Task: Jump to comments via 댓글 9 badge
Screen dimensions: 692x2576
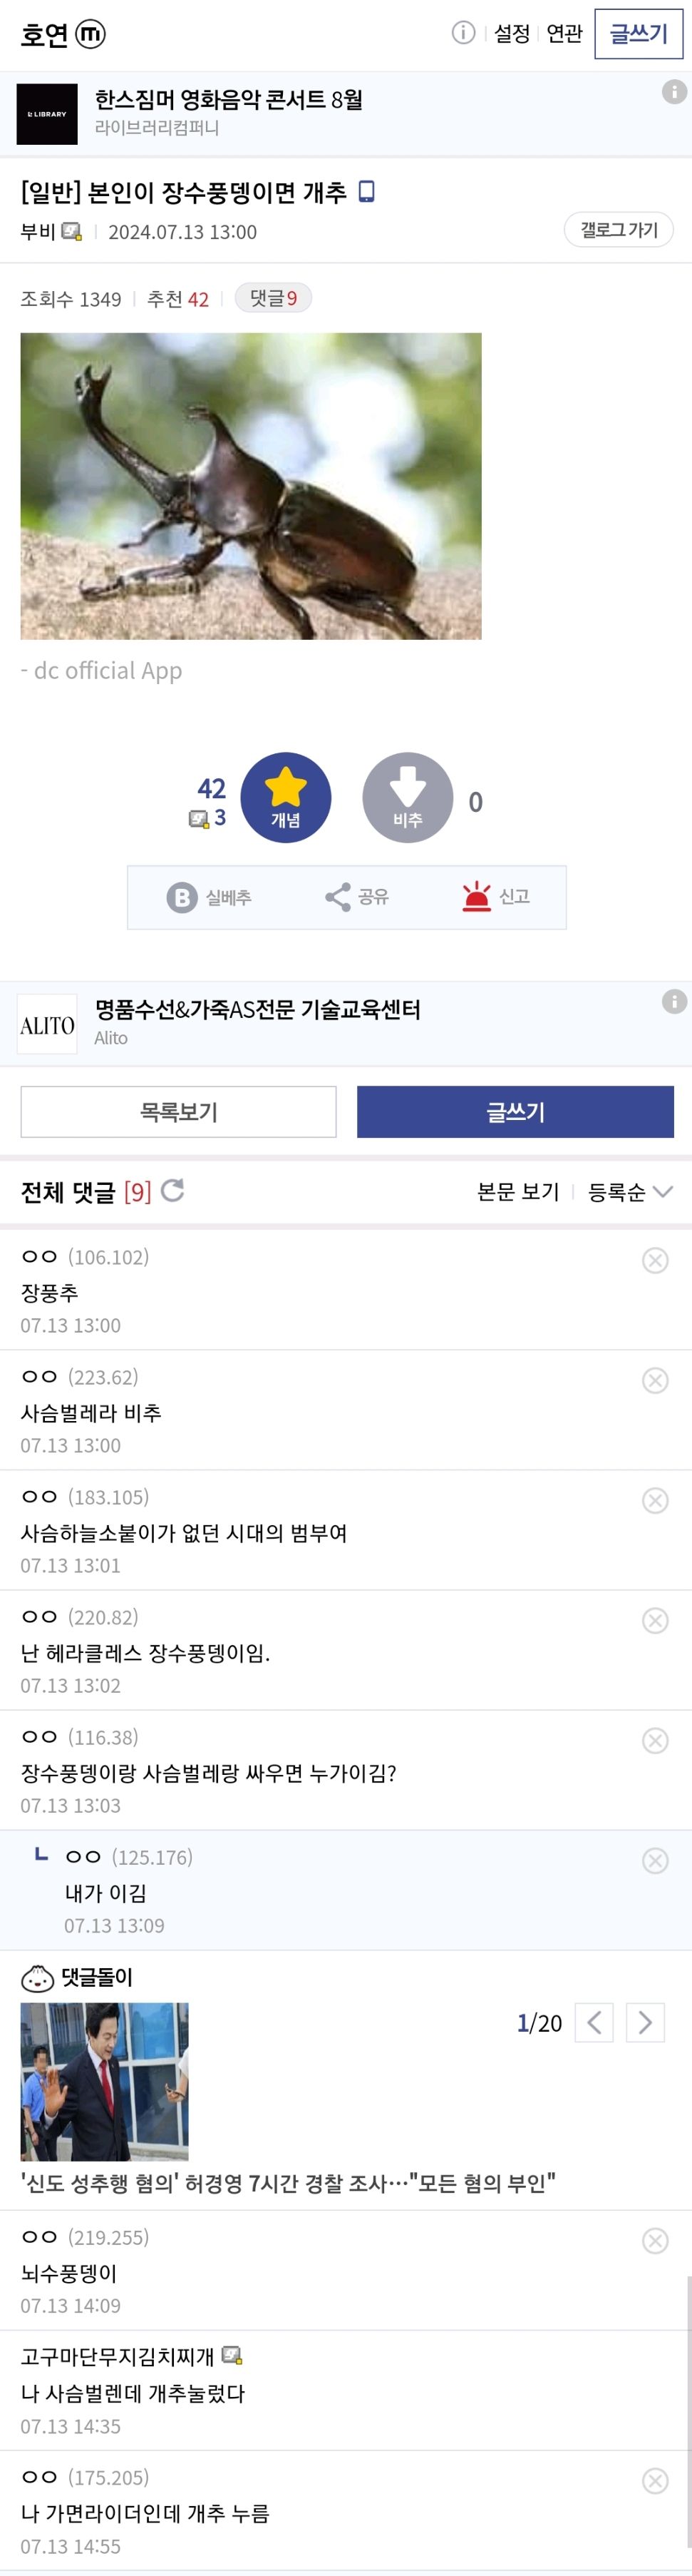Action: coord(273,298)
